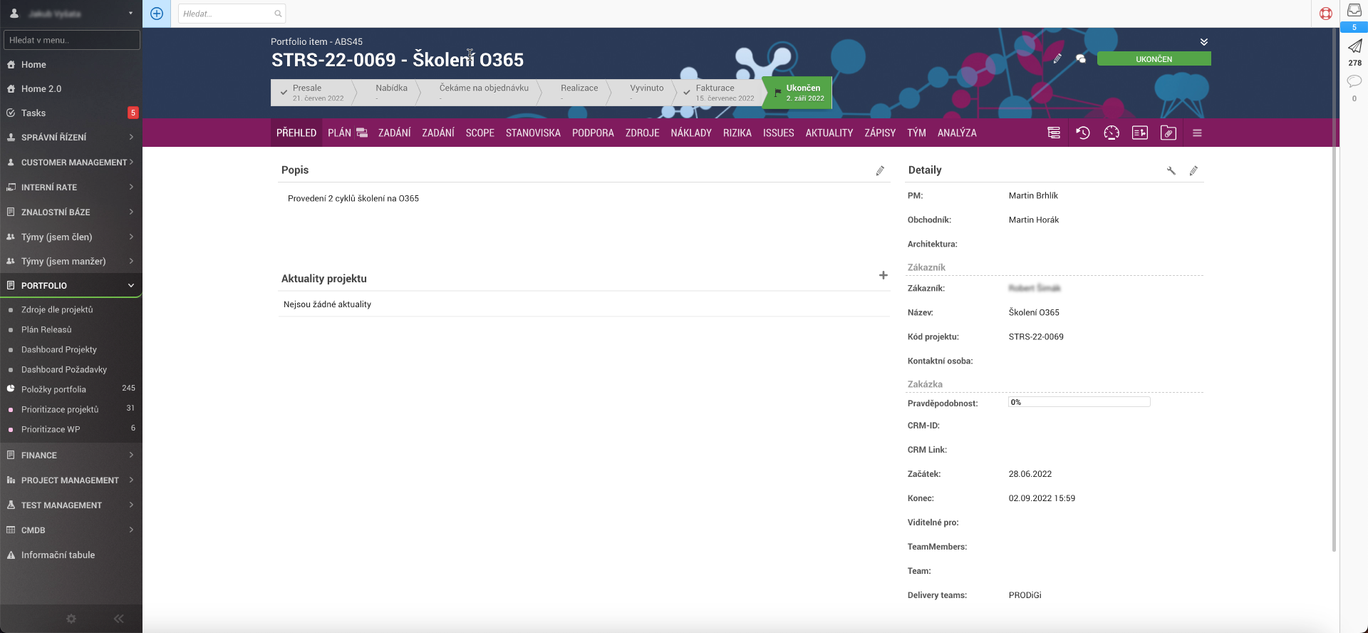Image resolution: width=1368 pixels, height=633 pixels.
Task: Click the blue plus add button in top bar
Action: 157,14
